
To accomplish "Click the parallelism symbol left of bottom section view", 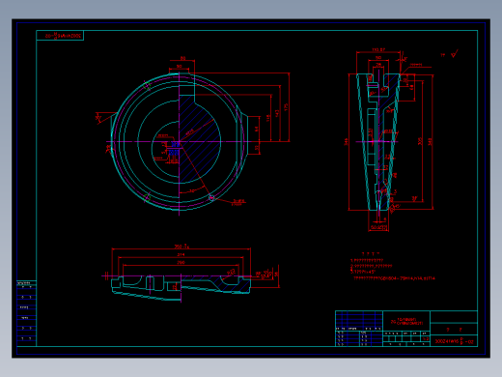I will 106,275.
